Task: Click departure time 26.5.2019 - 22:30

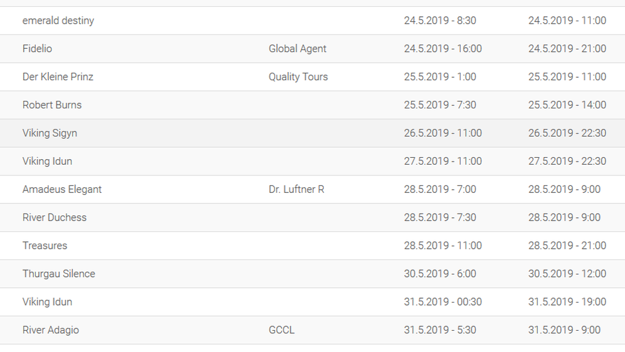Action: click(x=567, y=133)
